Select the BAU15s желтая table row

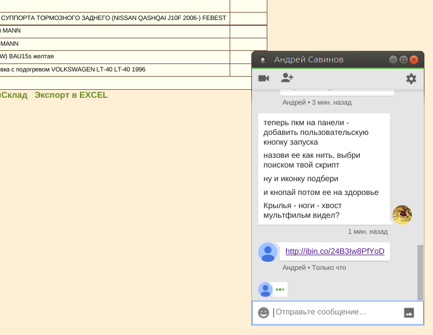click(126, 57)
